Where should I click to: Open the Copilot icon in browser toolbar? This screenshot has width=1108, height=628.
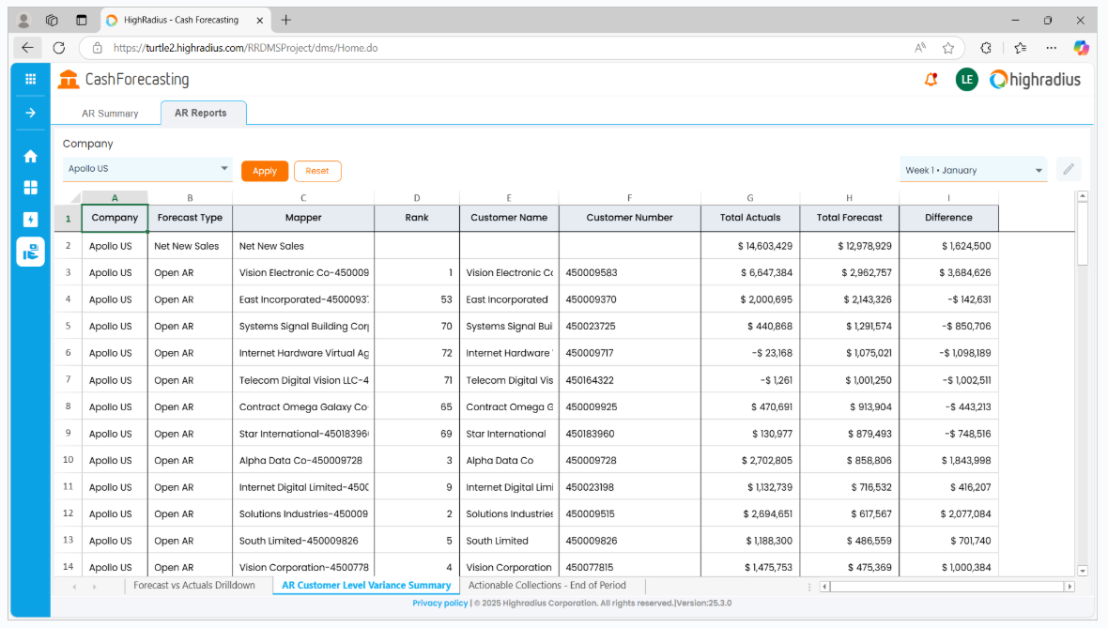1081,48
